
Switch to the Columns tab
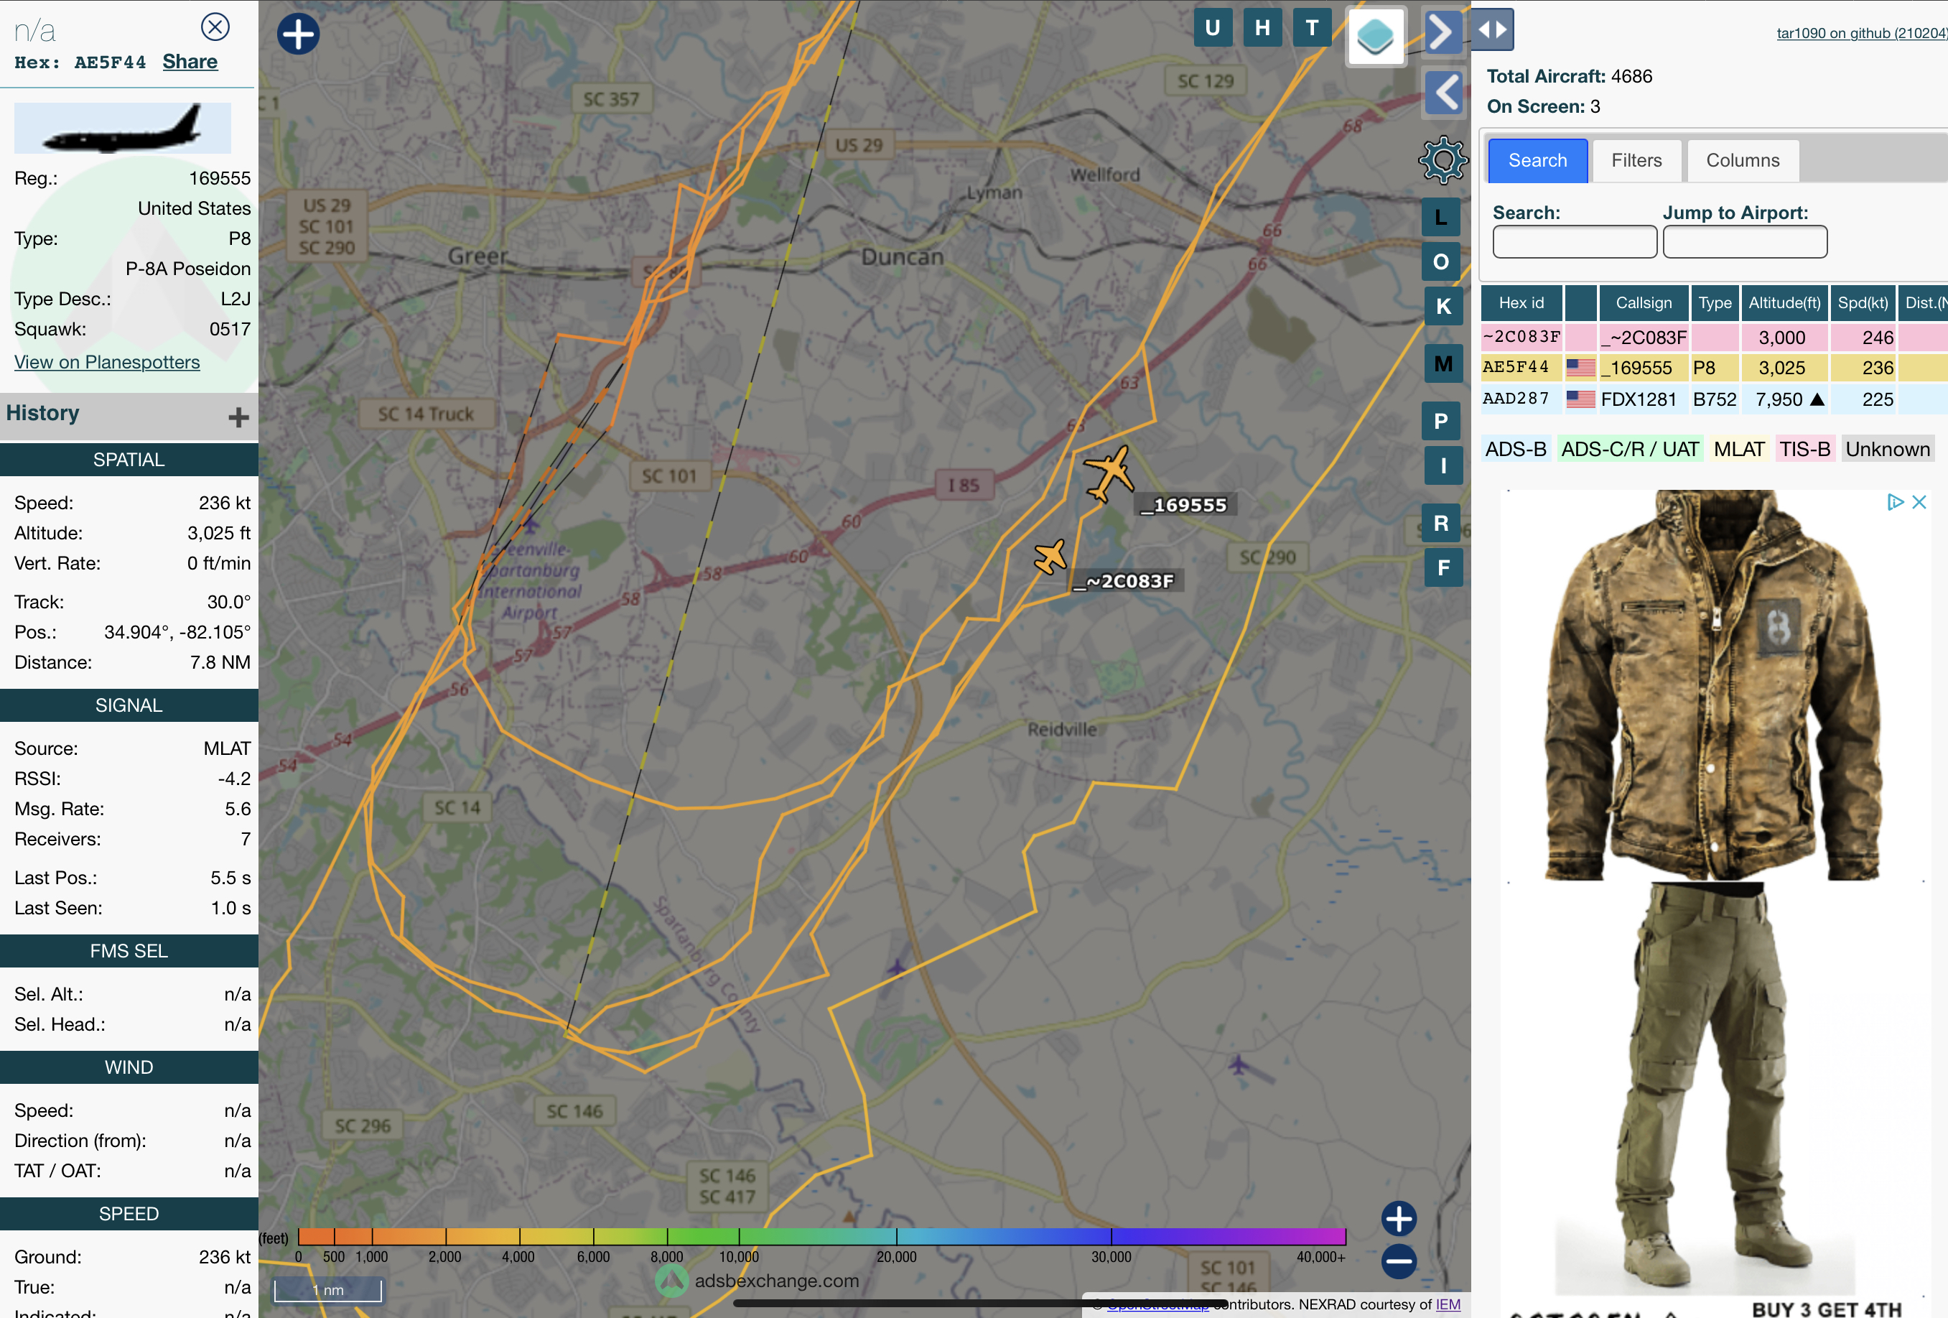[1743, 160]
